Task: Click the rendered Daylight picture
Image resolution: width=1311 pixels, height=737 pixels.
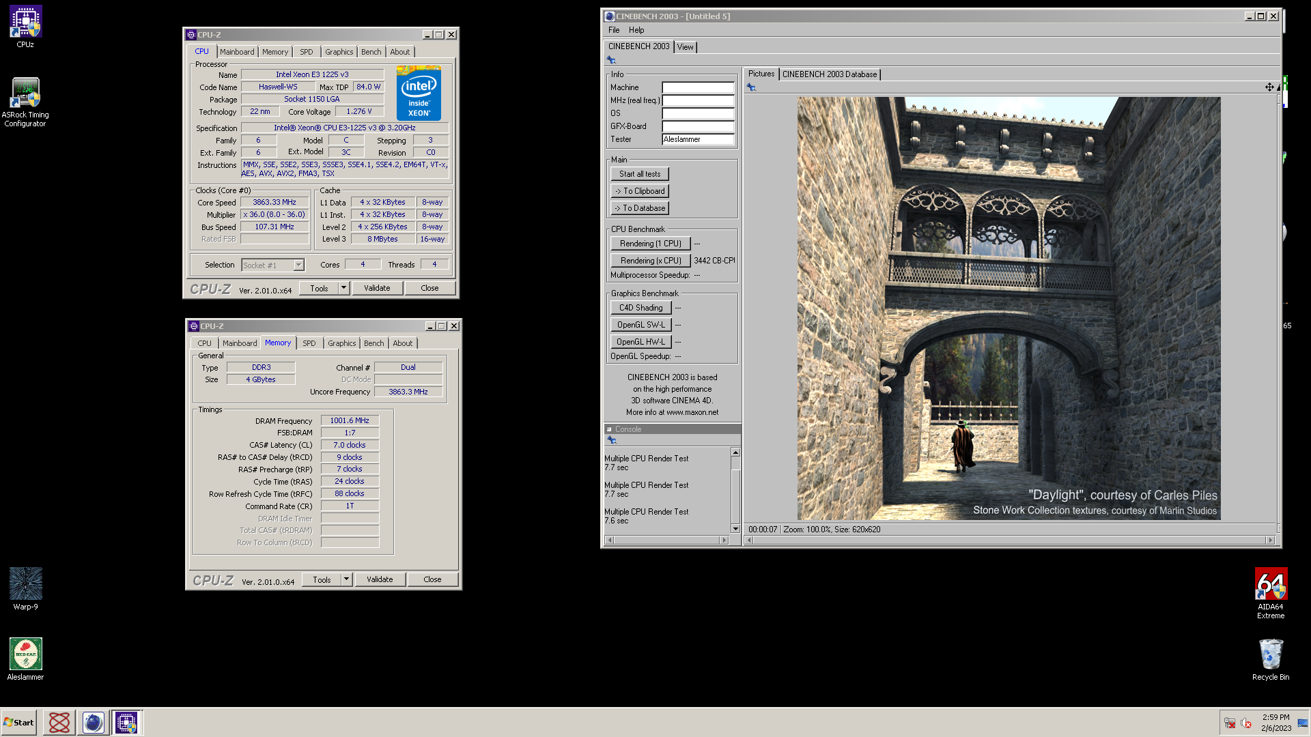Action: pyautogui.click(x=1009, y=308)
